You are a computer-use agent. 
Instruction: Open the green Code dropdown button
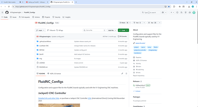(123, 30)
